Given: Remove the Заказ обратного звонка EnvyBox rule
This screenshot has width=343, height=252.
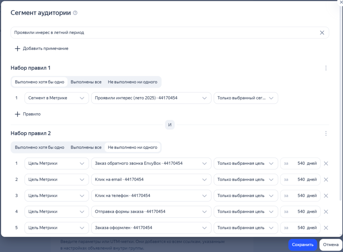Looking at the screenshot, I should (x=326, y=163).
